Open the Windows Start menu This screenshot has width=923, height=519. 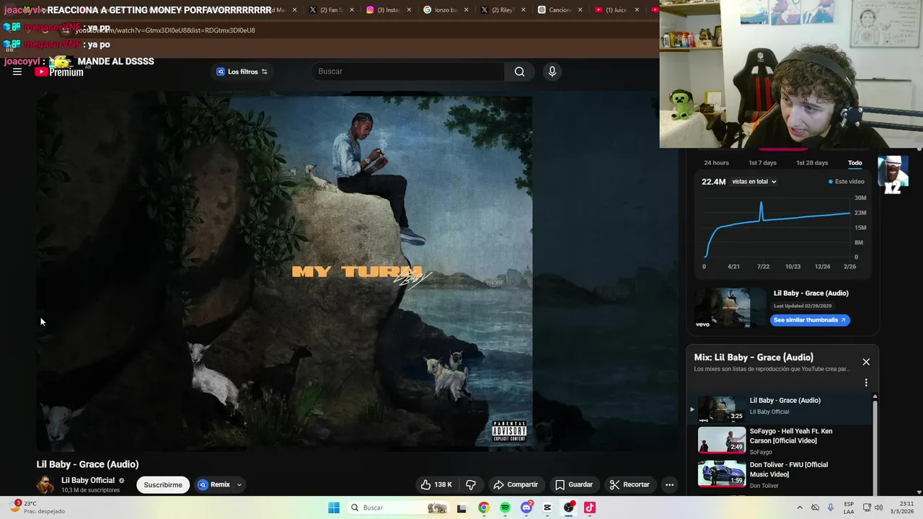click(x=334, y=507)
